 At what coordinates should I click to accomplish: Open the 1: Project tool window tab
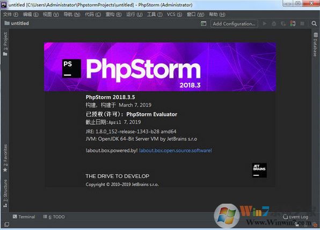(x=5, y=44)
